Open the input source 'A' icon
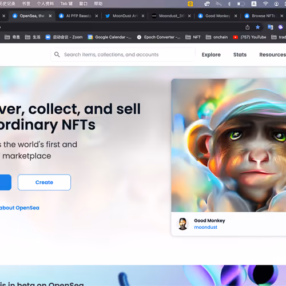 pos(254,3)
